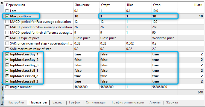The height and width of the screenshot is (107, 205).
Task: Check MACD type of price parameter
Action: point(7,38)
